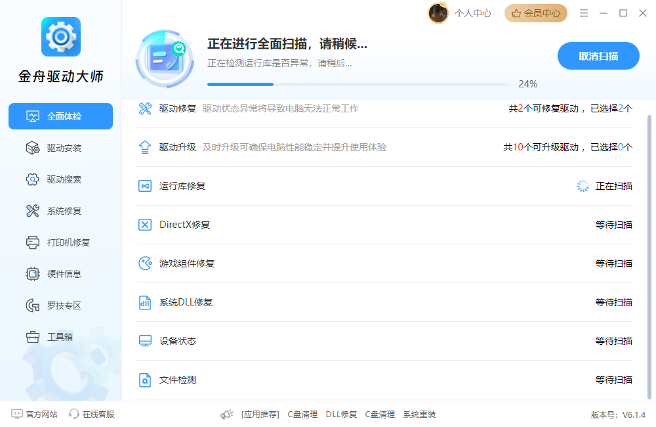Click 运行库修复 row label
Screen dimensions: 656x427
pyautogui.click(x=182, y=186)
